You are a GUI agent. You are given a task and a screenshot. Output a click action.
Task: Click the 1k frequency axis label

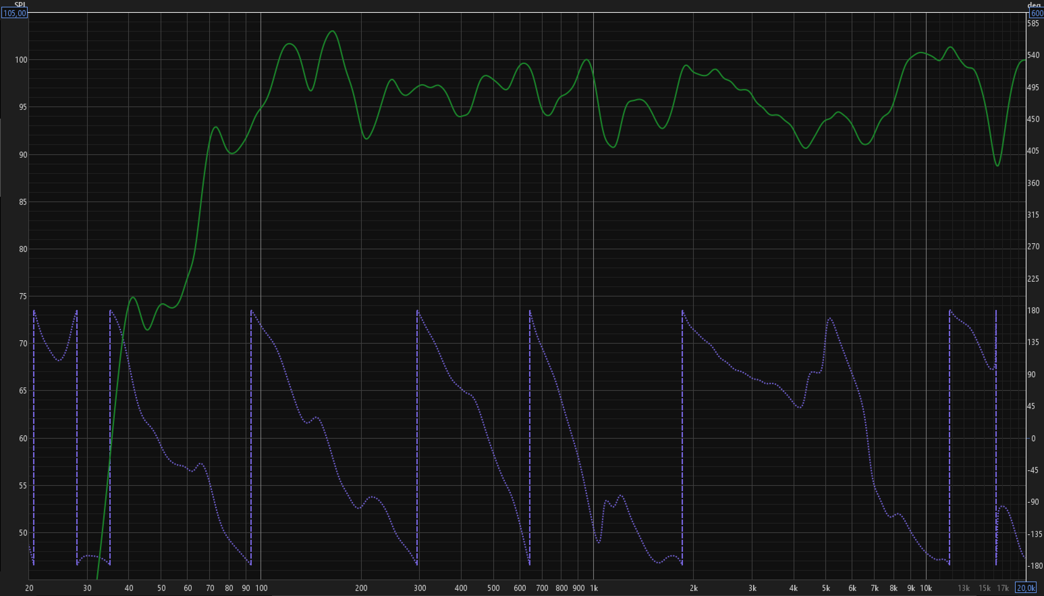[x=594, y=588]
